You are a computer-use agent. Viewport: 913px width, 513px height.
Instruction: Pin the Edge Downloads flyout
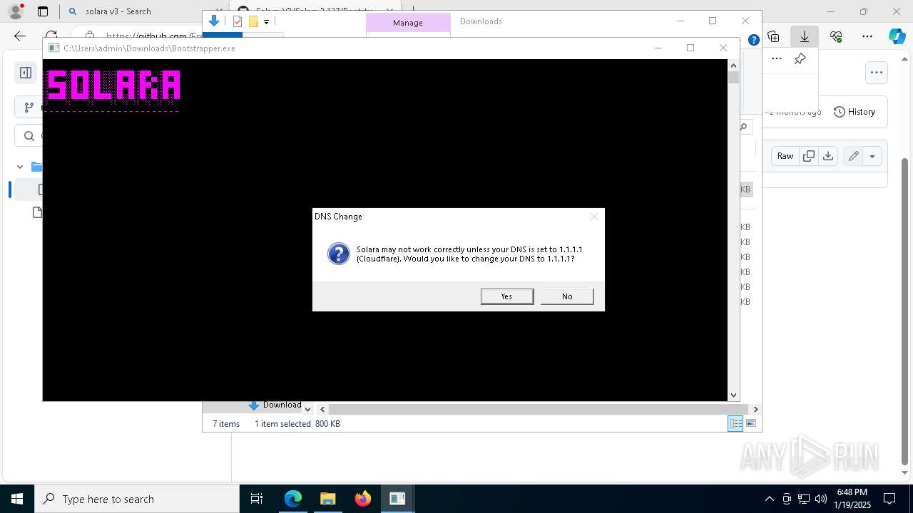pyautogui.click(x=800, y=59)
